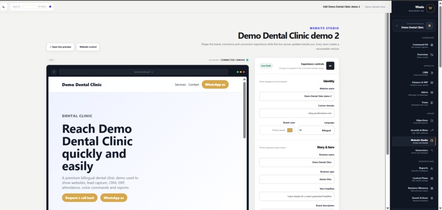This screenshot has height=210, width=442.
Task: Click Website control button
Action: (x=88, y=47)
